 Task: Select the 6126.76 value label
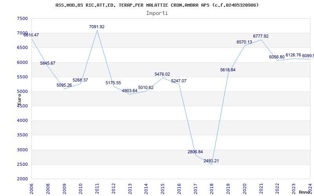point(293,55)
